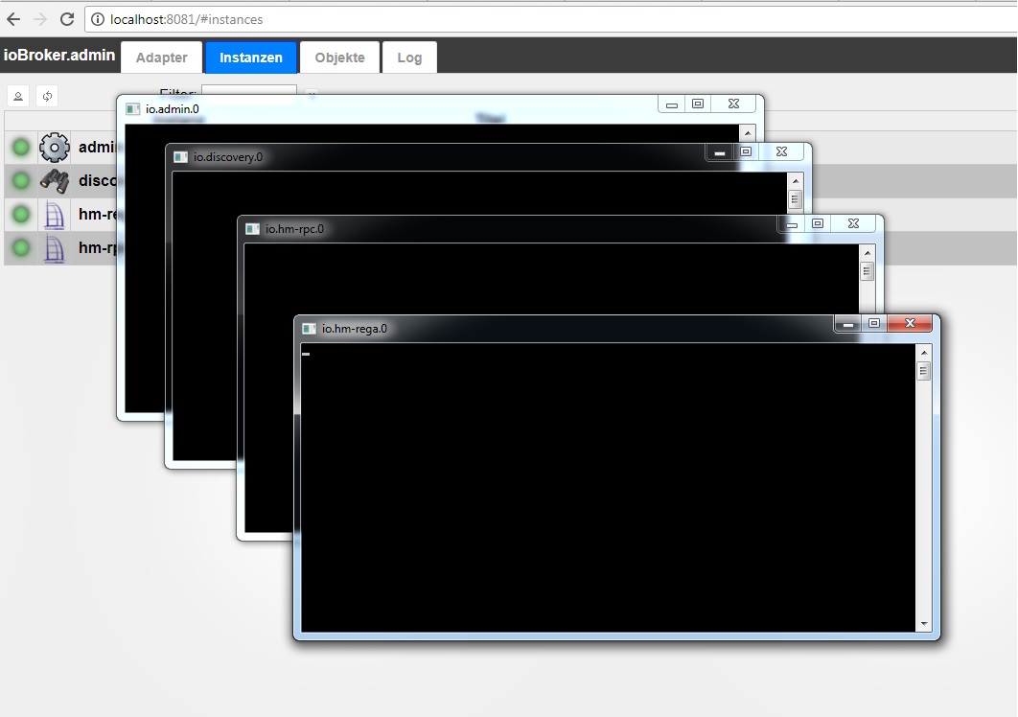Switch to the Adapter tab
This screenshot has width=1018, height=717.
point(161,57)
